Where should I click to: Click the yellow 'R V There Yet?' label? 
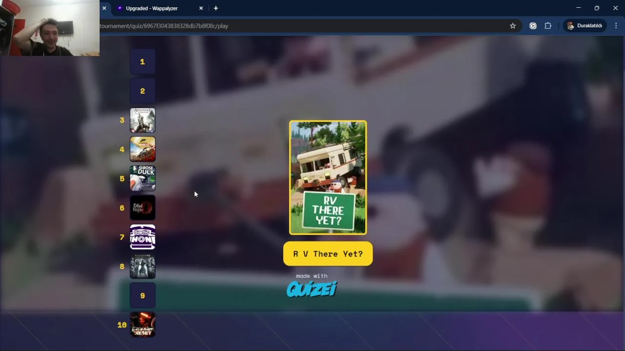click(x=328, y=253)
